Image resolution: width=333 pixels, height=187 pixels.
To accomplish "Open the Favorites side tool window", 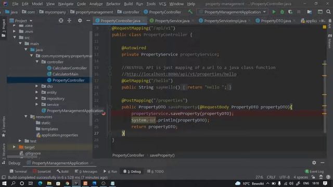I will [4, 127].
